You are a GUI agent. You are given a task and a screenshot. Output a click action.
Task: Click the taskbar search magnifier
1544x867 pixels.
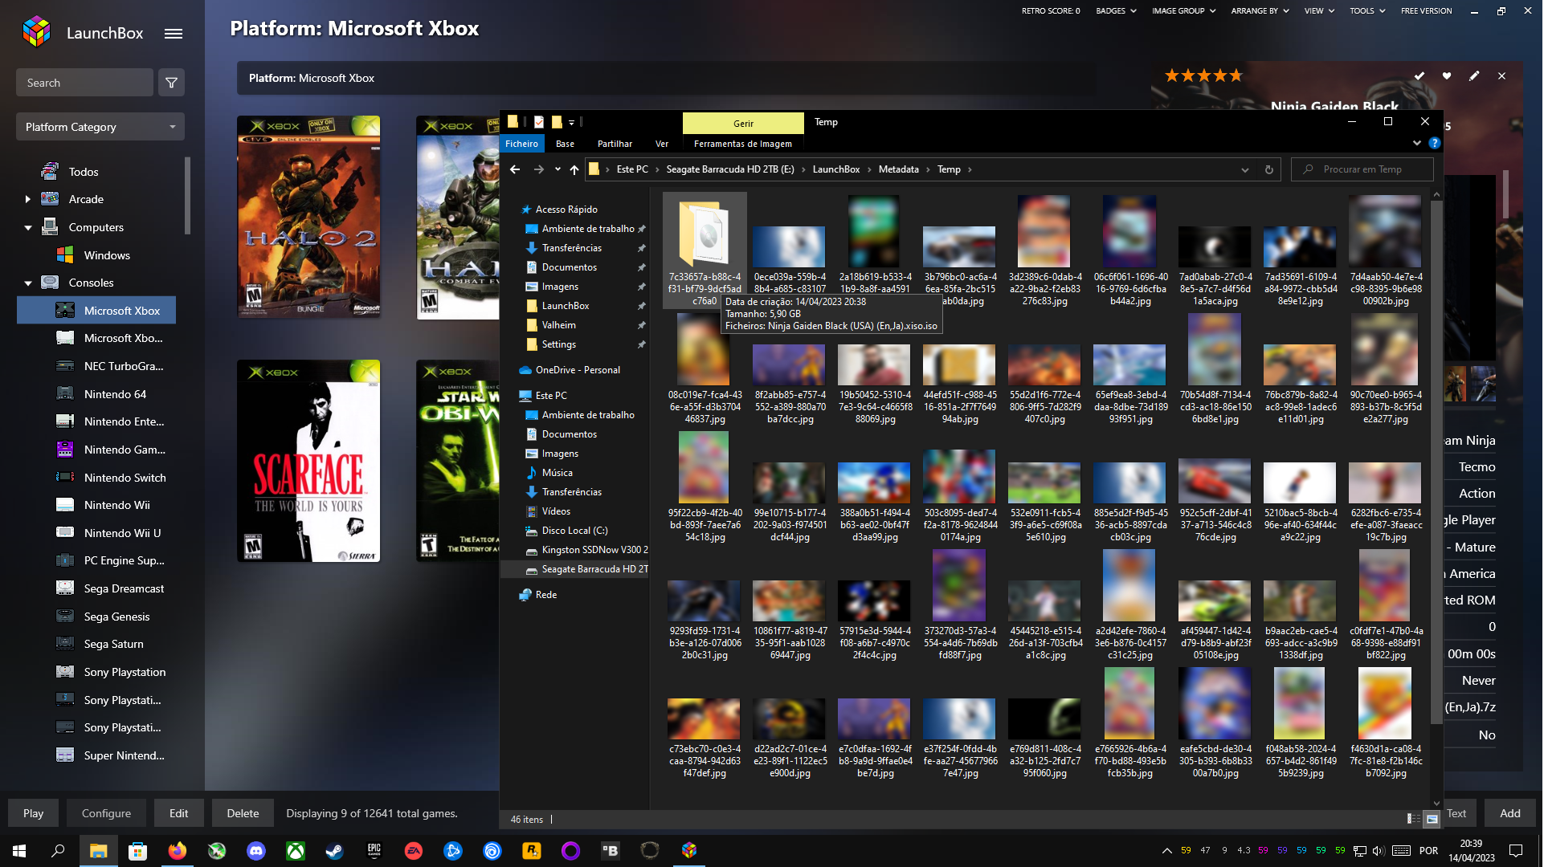(58, 851)
